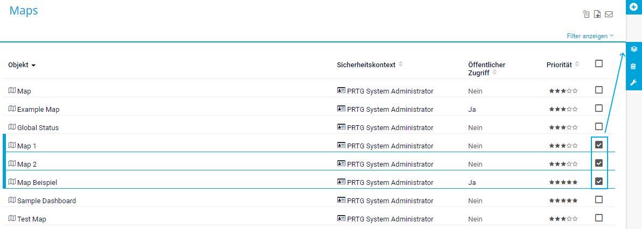Check the Global Status row checkbox

(599, 127)
